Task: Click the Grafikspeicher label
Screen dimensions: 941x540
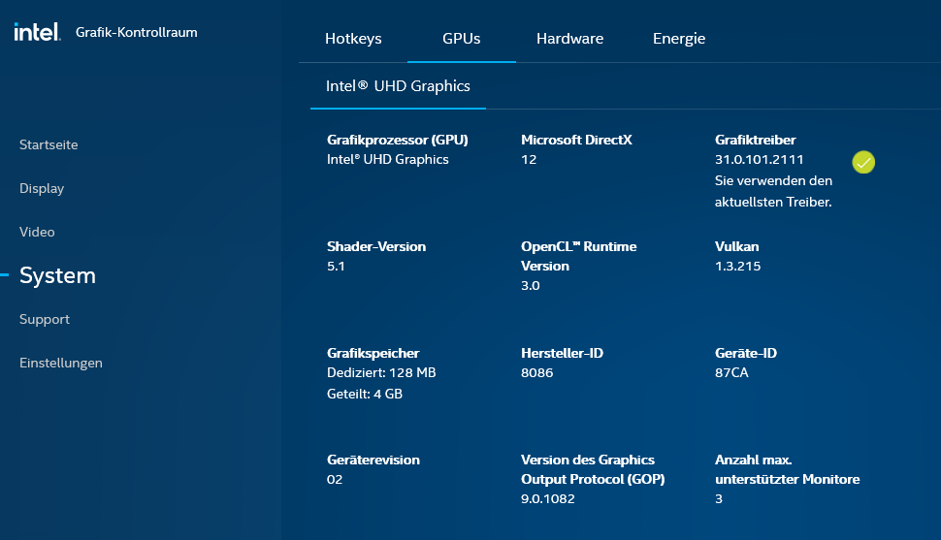Action: 373,354
